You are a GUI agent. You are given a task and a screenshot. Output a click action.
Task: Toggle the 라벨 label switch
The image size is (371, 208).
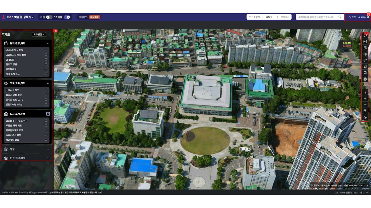coord(49,17)
